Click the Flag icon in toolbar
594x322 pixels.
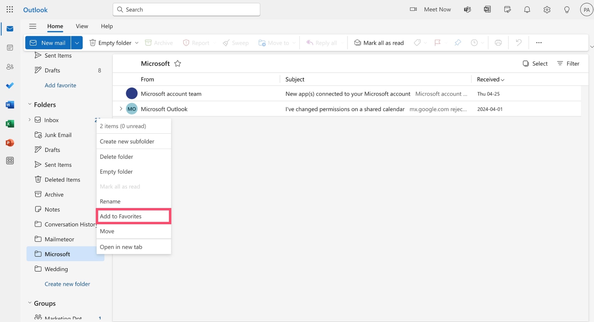438,43
